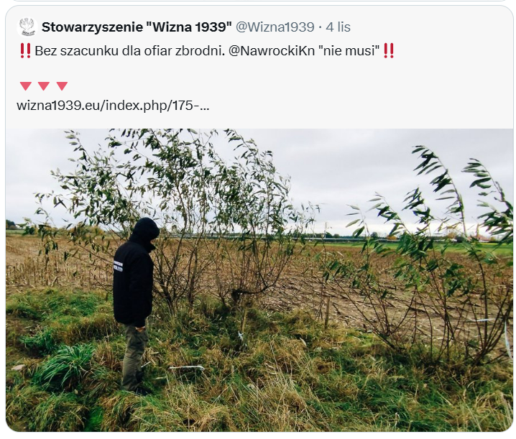Click the @NawrockiKn mention
Viewport: 516px width, 439px height.
click(272, 51)
